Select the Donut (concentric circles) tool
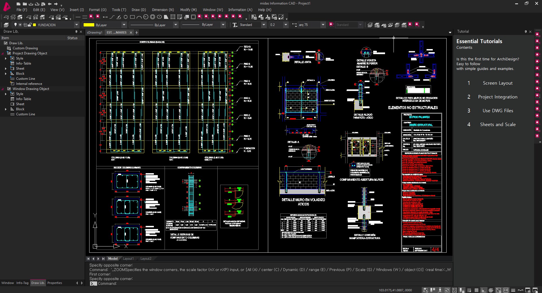Viewport: 542px width, 293px height. click(152, 17)
